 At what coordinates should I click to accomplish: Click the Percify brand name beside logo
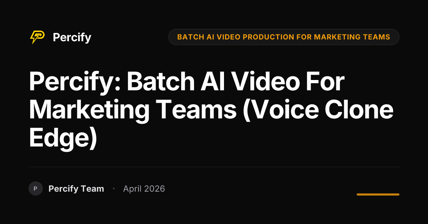[72, 37]
